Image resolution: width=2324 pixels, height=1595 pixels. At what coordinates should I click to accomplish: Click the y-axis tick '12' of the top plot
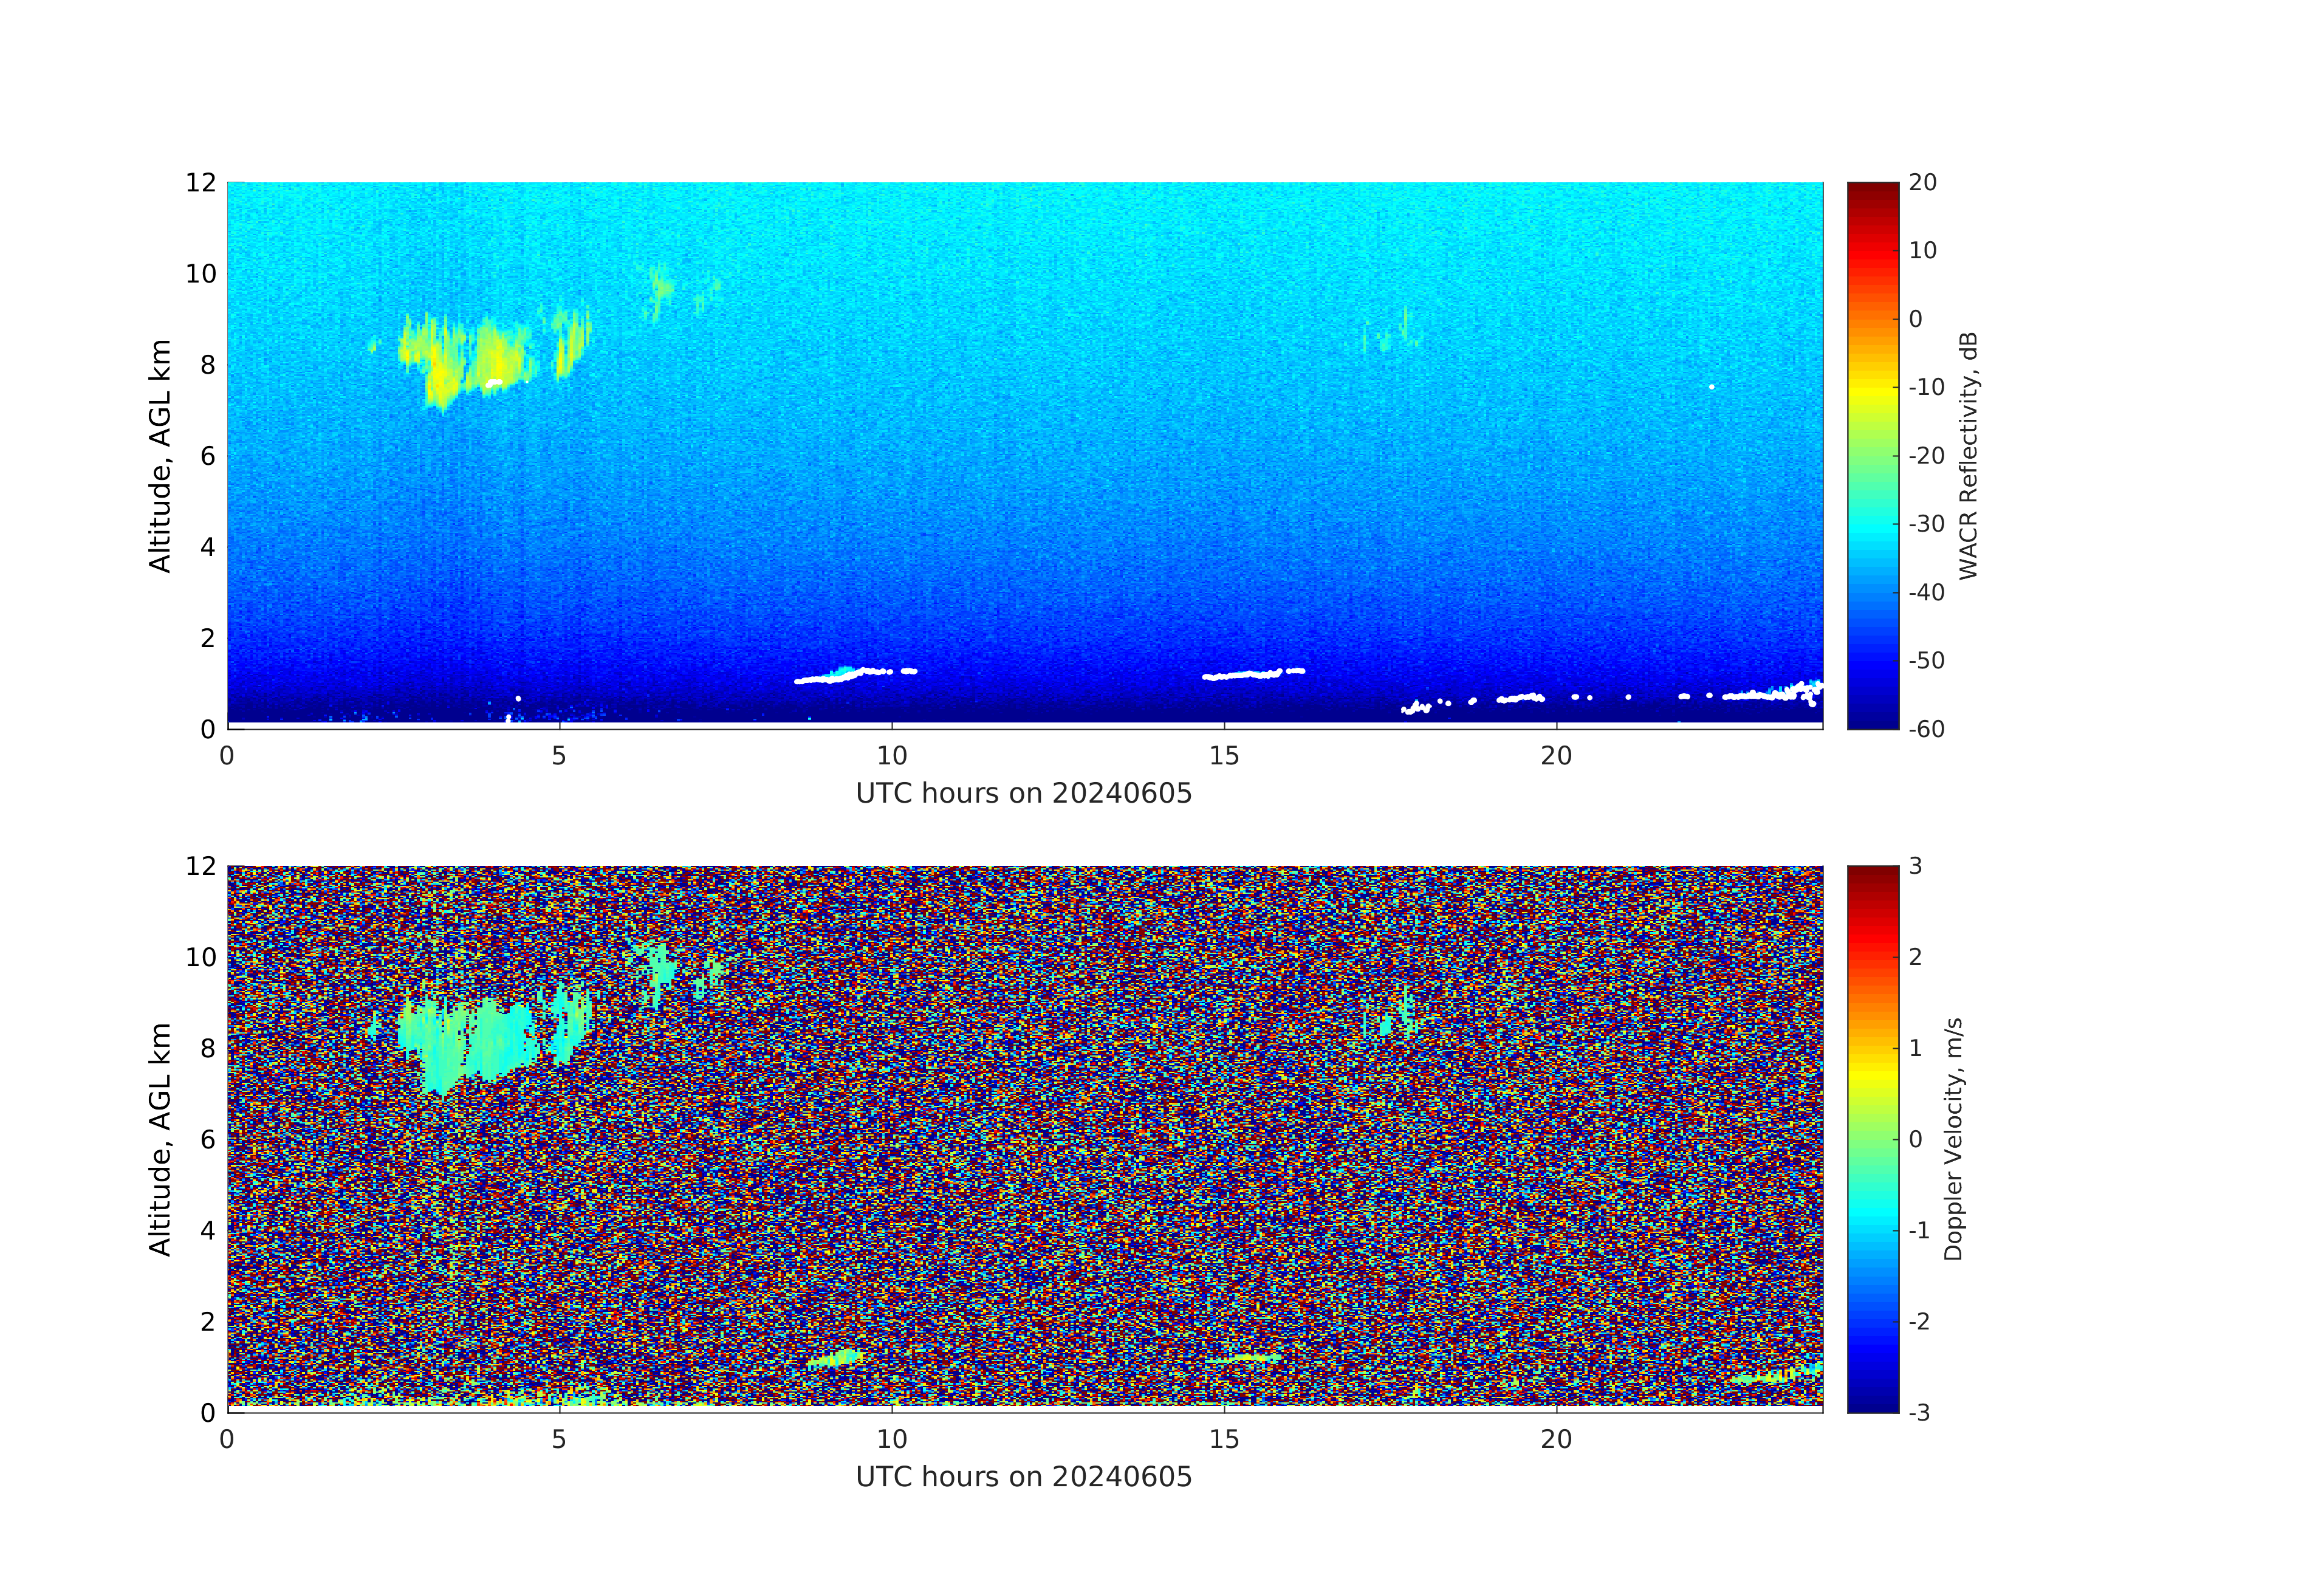[200, 183]
